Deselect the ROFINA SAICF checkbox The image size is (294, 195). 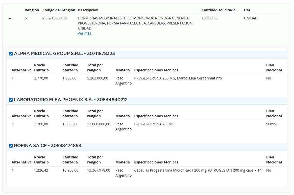[x=11, y=146]
